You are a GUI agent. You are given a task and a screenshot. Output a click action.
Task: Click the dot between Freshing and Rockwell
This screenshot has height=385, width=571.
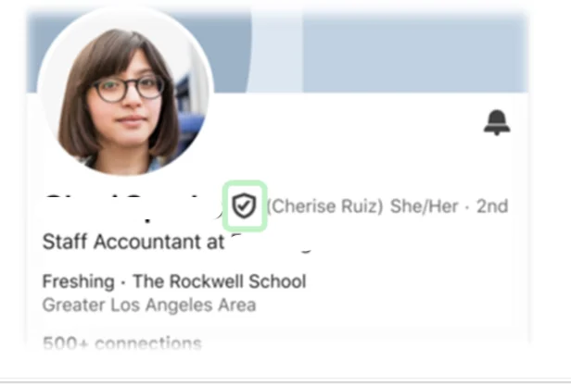124,282
